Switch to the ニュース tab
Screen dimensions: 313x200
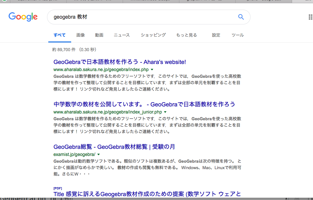click(x=122, y=35)
